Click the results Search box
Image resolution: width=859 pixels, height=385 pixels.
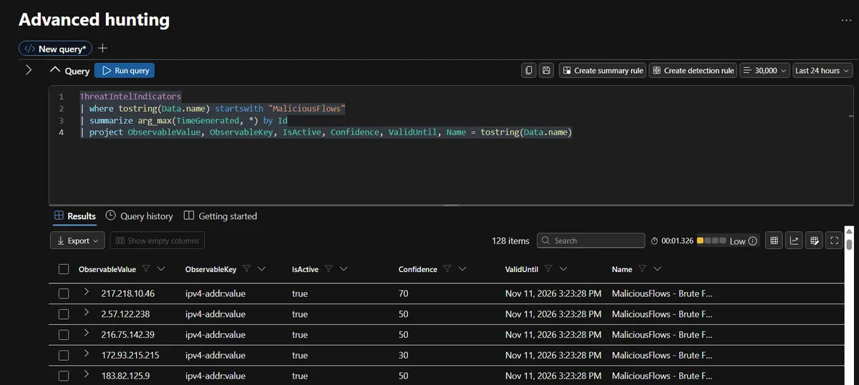pos(591,241)
